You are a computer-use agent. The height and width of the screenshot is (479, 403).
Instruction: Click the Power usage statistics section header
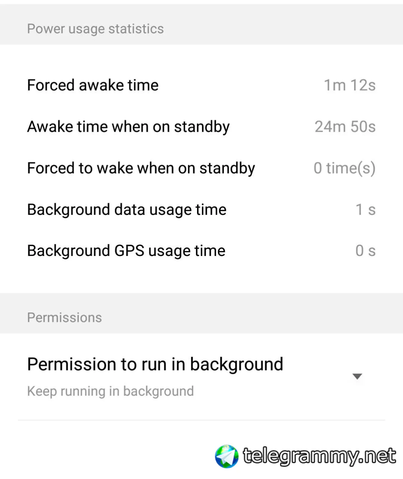click(x=95, y=29)
